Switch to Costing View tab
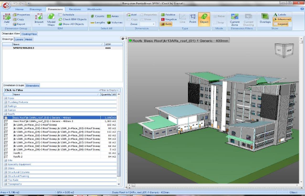 pos(29,34)
